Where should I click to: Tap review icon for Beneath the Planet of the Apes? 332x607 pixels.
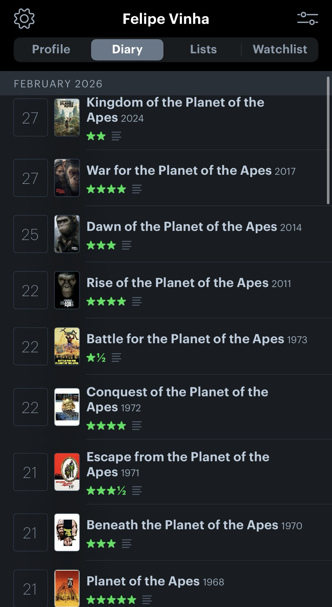click(127, 544)
